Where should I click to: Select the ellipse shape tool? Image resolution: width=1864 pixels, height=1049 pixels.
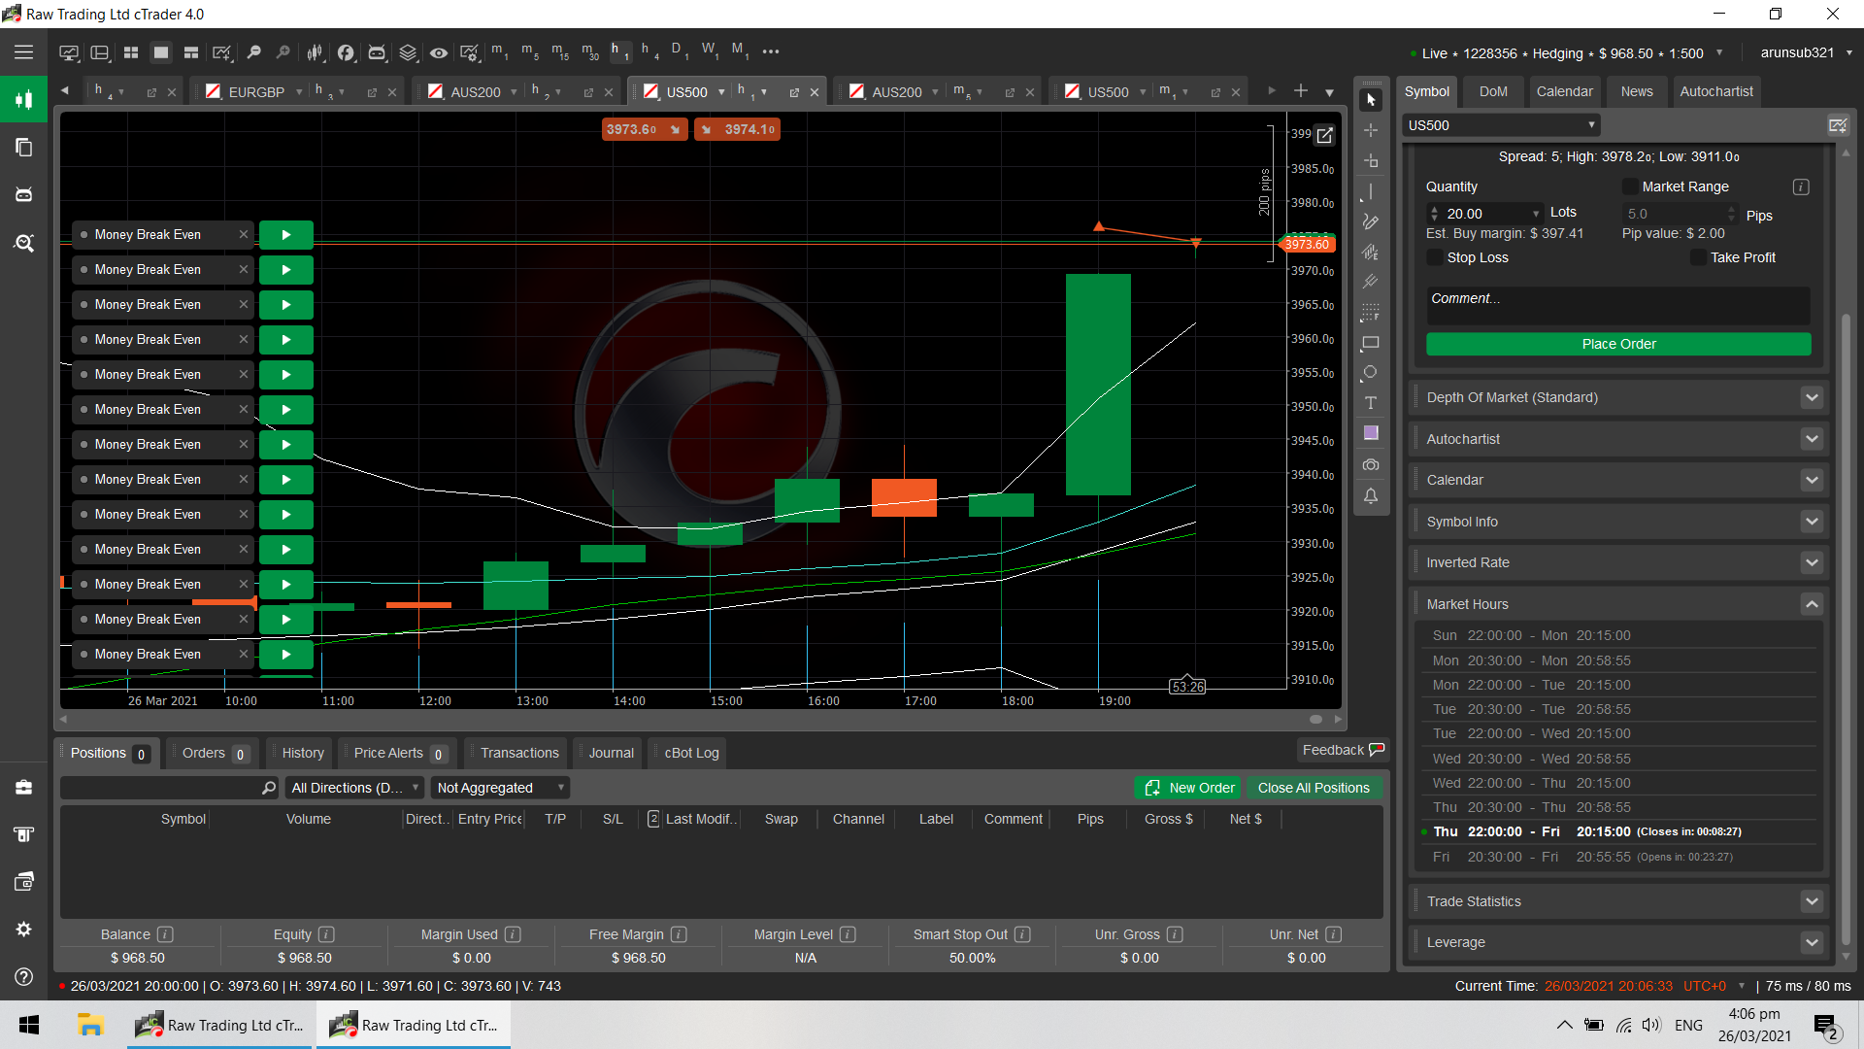tap(1371, 373)
